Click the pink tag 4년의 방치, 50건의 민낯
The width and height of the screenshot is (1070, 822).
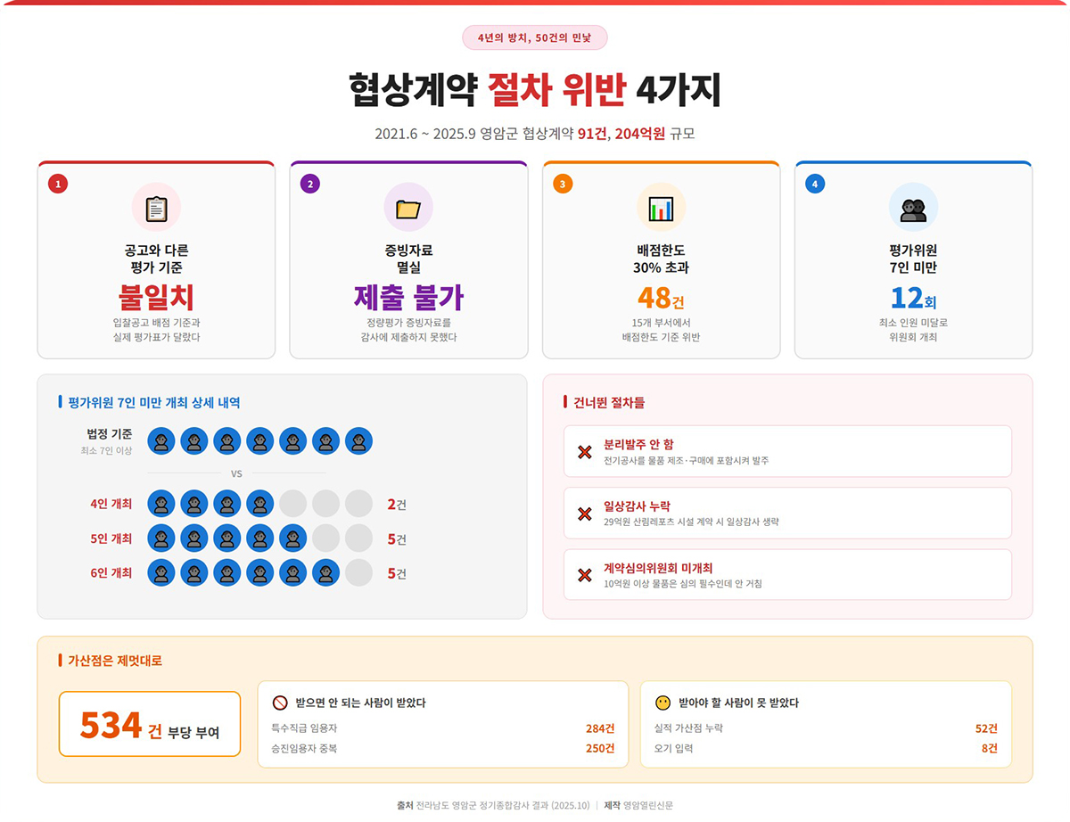click(x=535, y=37)
